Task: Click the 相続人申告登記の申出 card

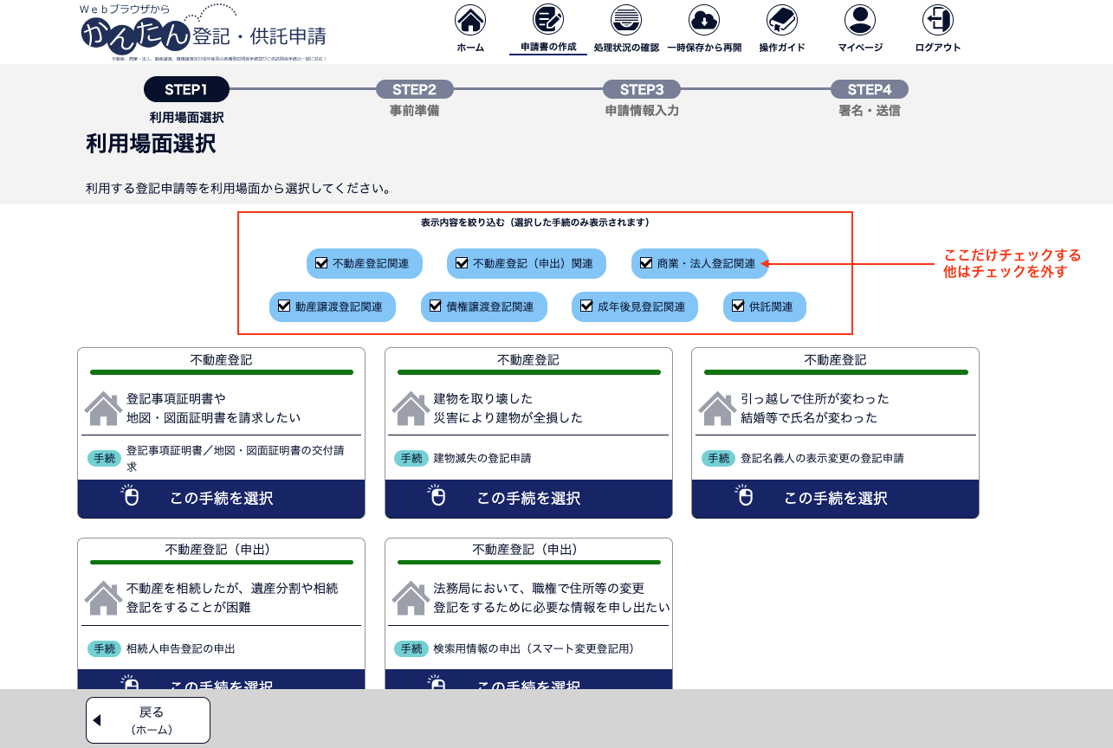Action: (221, 606)
